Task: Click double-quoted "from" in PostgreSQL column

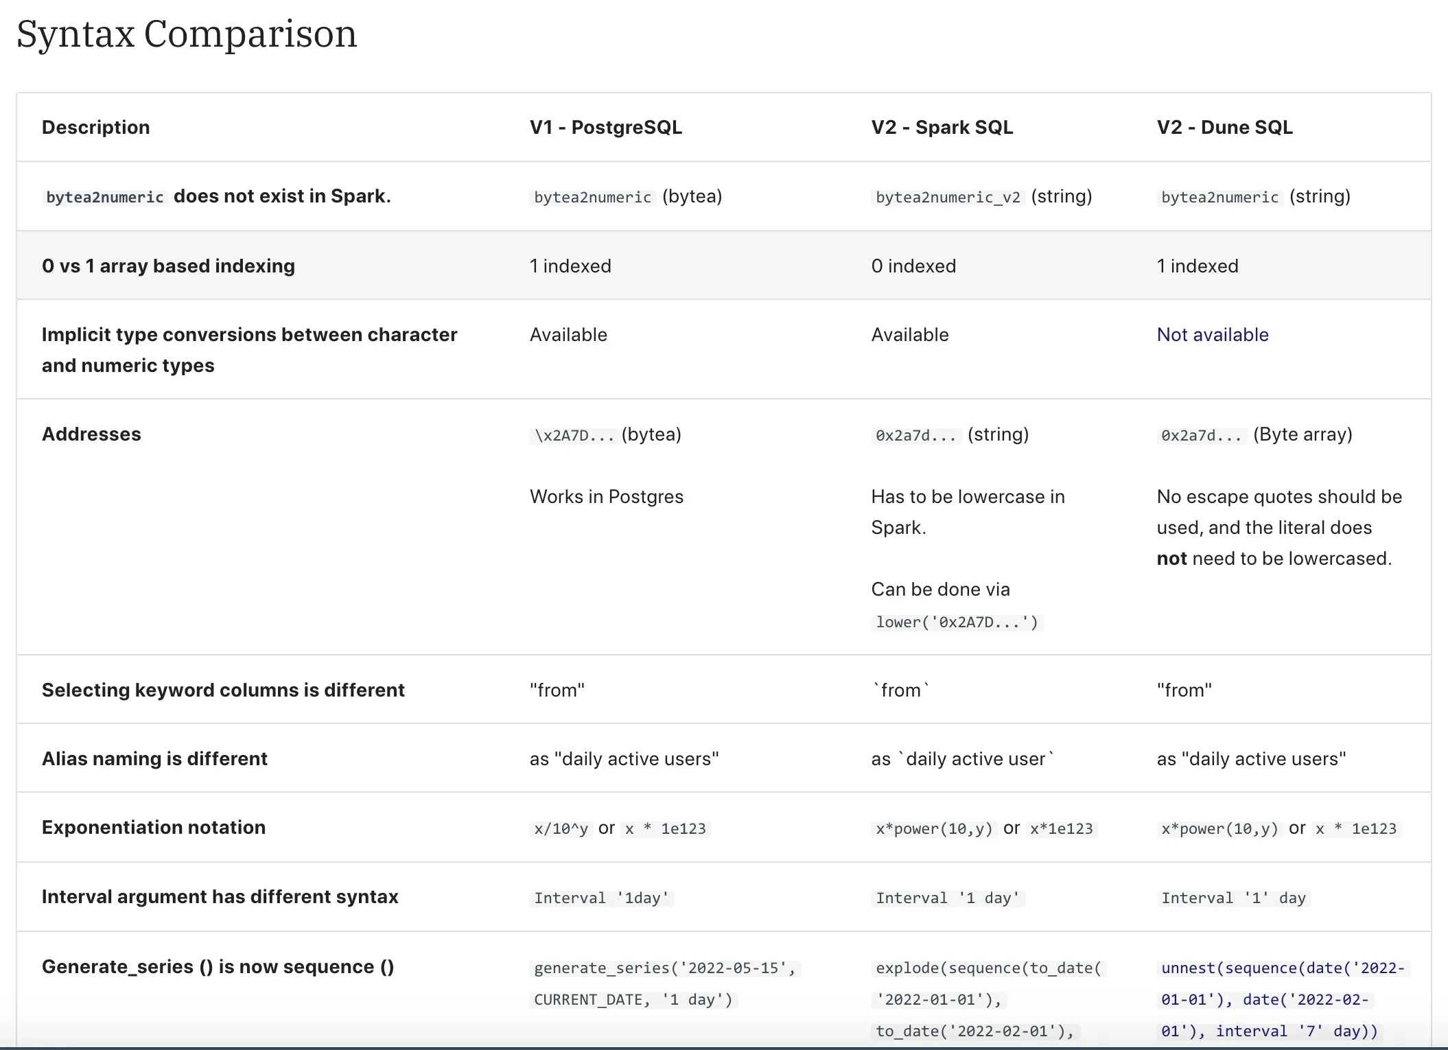Action: coord(557,690)
